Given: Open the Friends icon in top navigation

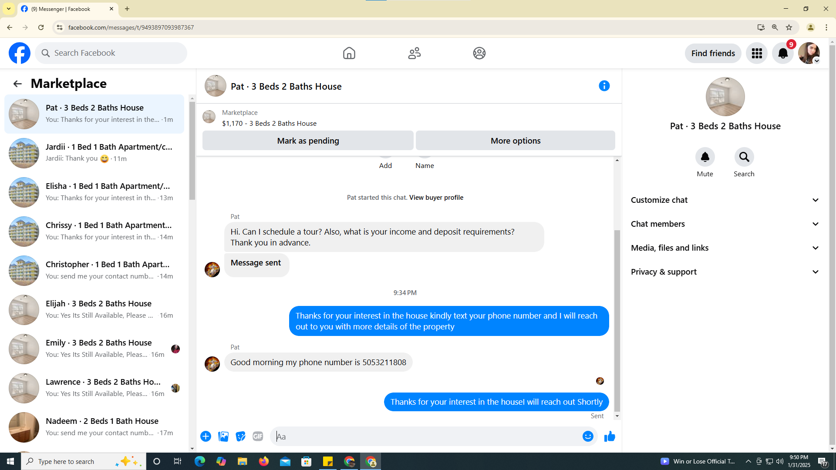Looking at the screenshot, I should click(x=414, y=53).
